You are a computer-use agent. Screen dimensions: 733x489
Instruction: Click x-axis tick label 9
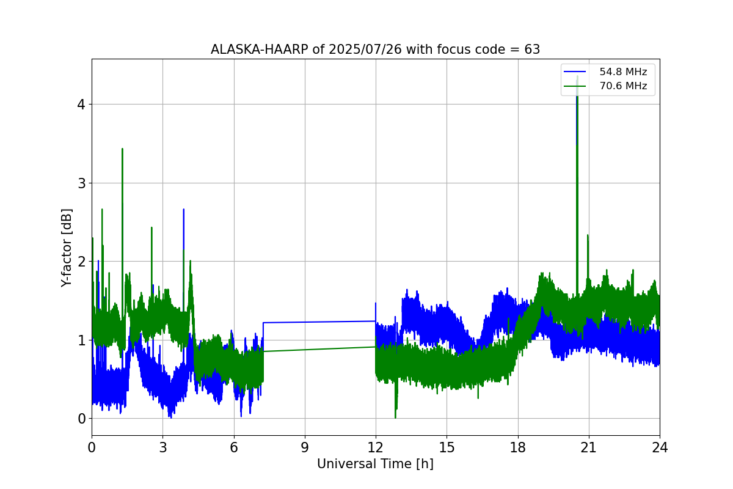(304, 447)
